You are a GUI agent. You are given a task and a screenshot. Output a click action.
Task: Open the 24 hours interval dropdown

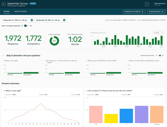click(x=158, y=33)
